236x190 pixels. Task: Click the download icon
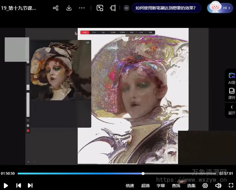pos(69,8)
